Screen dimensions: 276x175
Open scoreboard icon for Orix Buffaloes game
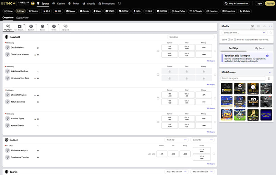pos(158,51)
